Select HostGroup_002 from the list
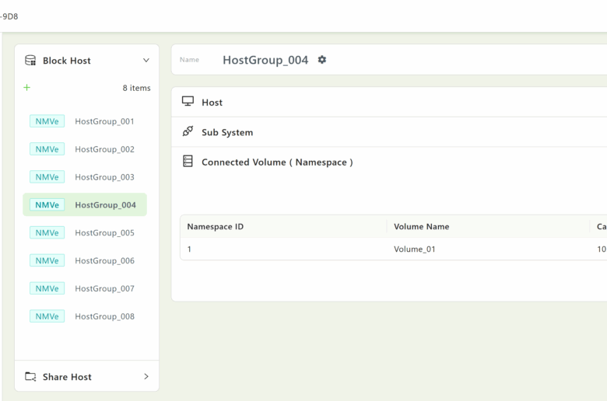 point(104,149)
